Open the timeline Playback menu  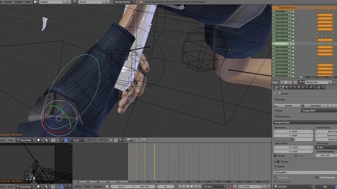98,187
